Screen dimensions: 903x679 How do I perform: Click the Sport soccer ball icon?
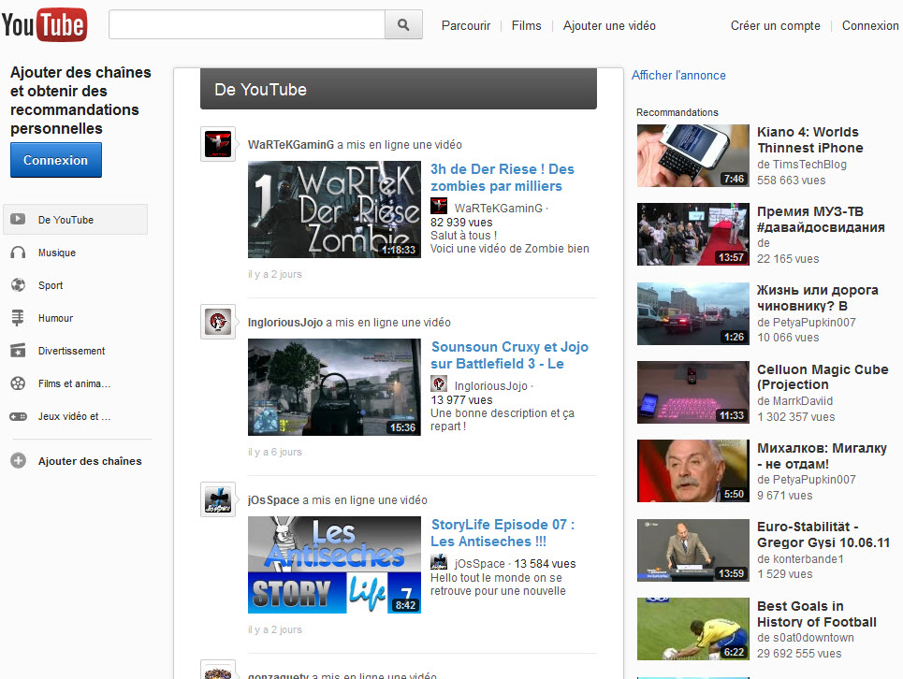pos(18,285)
